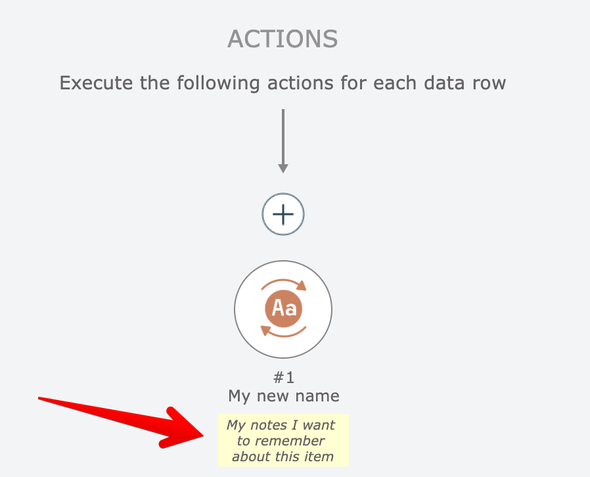Open the yellow notes box
This screenshot has height=477, width=590.
[283, 440]
